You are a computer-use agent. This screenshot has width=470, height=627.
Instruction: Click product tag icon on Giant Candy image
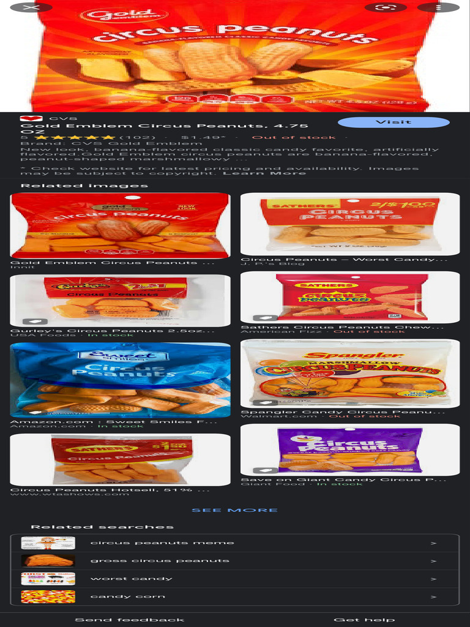266,470
